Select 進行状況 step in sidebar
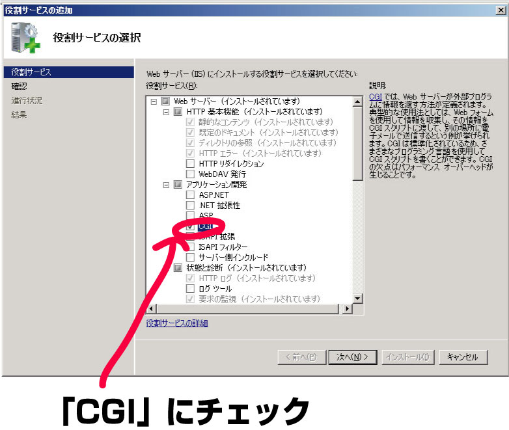509x430 pixels. pos(27,101)
